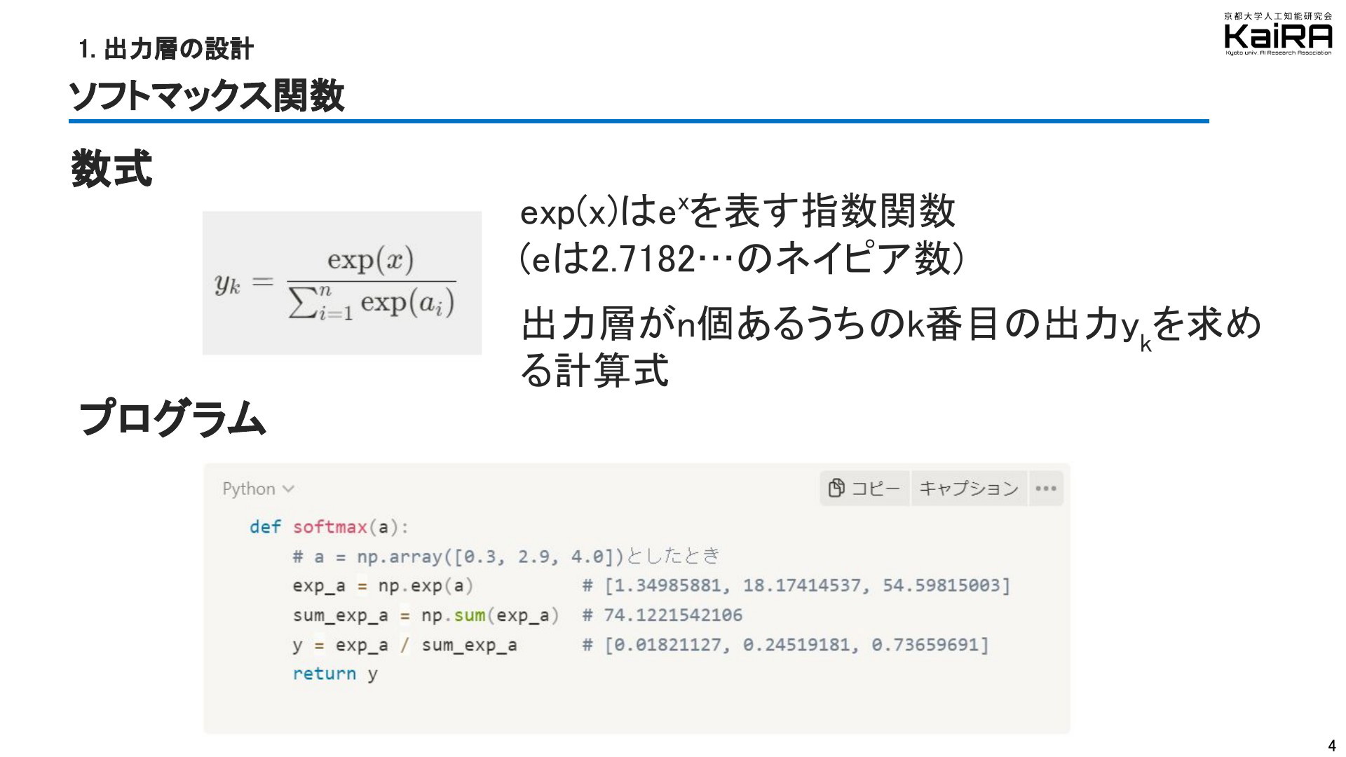1346x757 pixels.
Task: Click the comment with 54.59815003 values
Action: [796, 585]
